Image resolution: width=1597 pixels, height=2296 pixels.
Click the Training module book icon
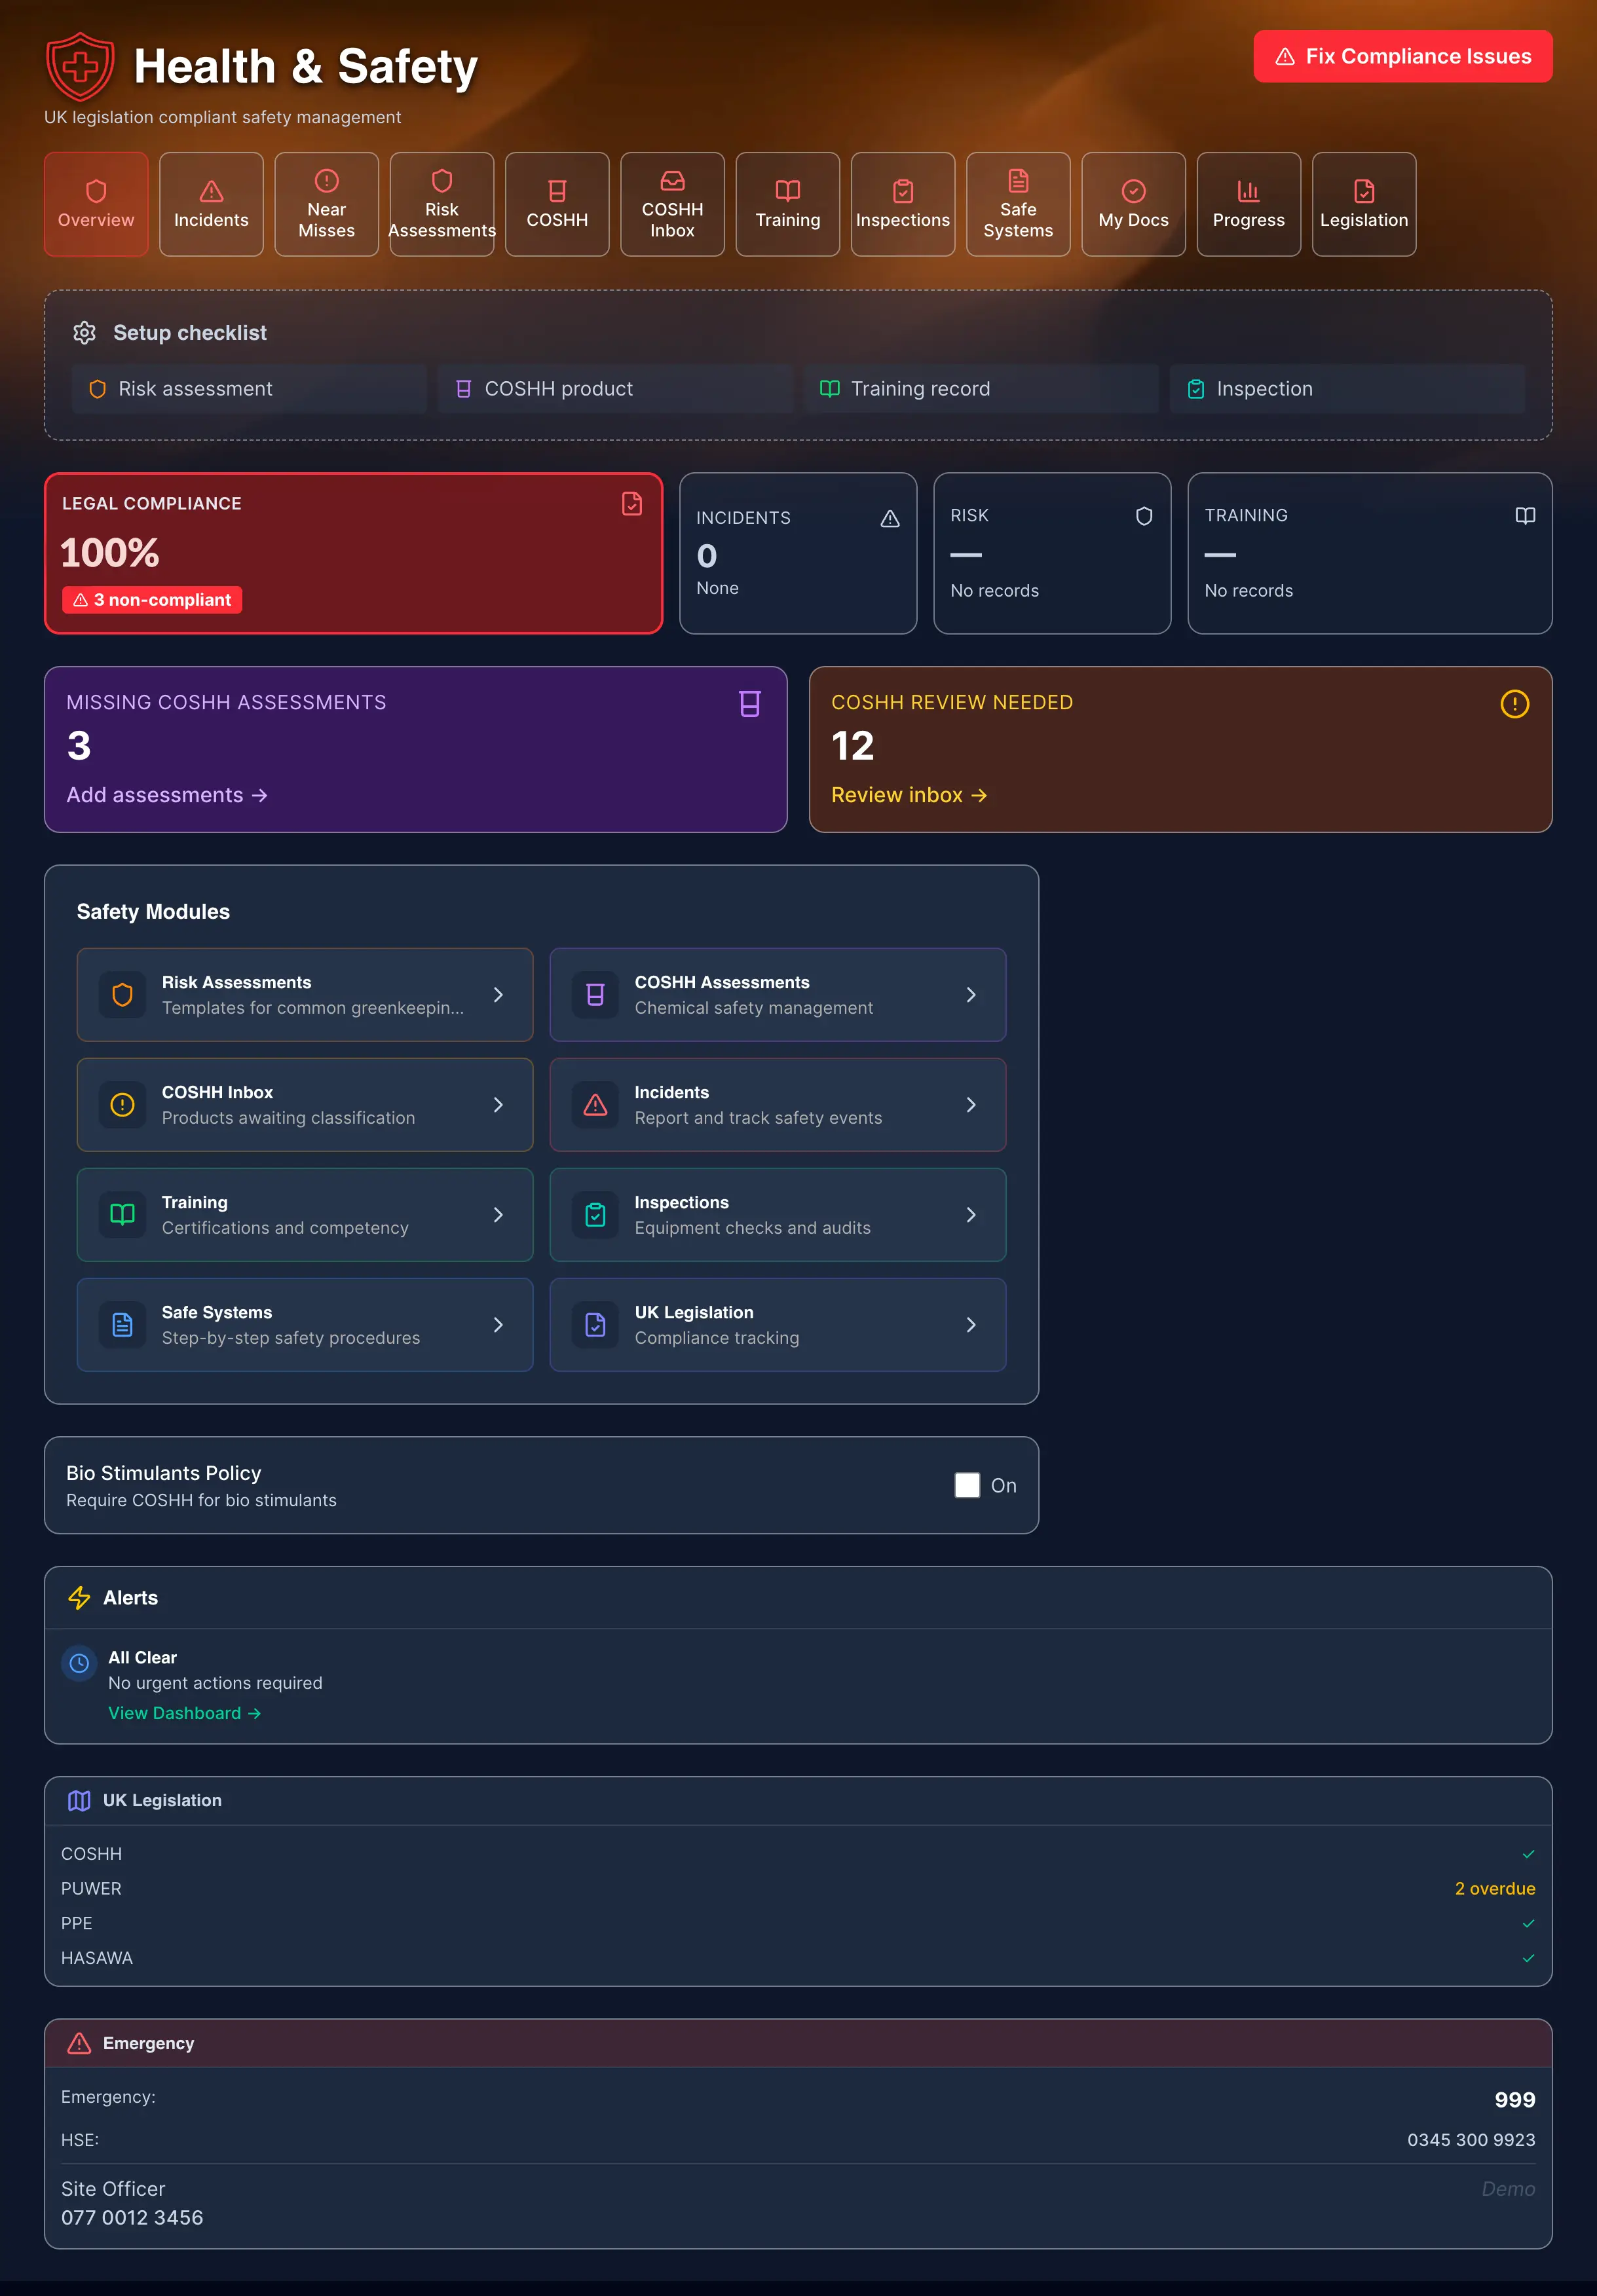122,1215
